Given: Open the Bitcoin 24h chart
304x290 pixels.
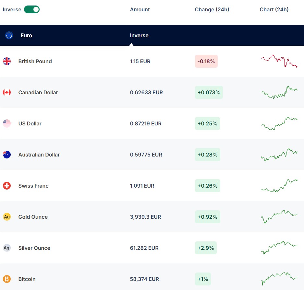Looking at the screenshot, I should click(279, 279).
